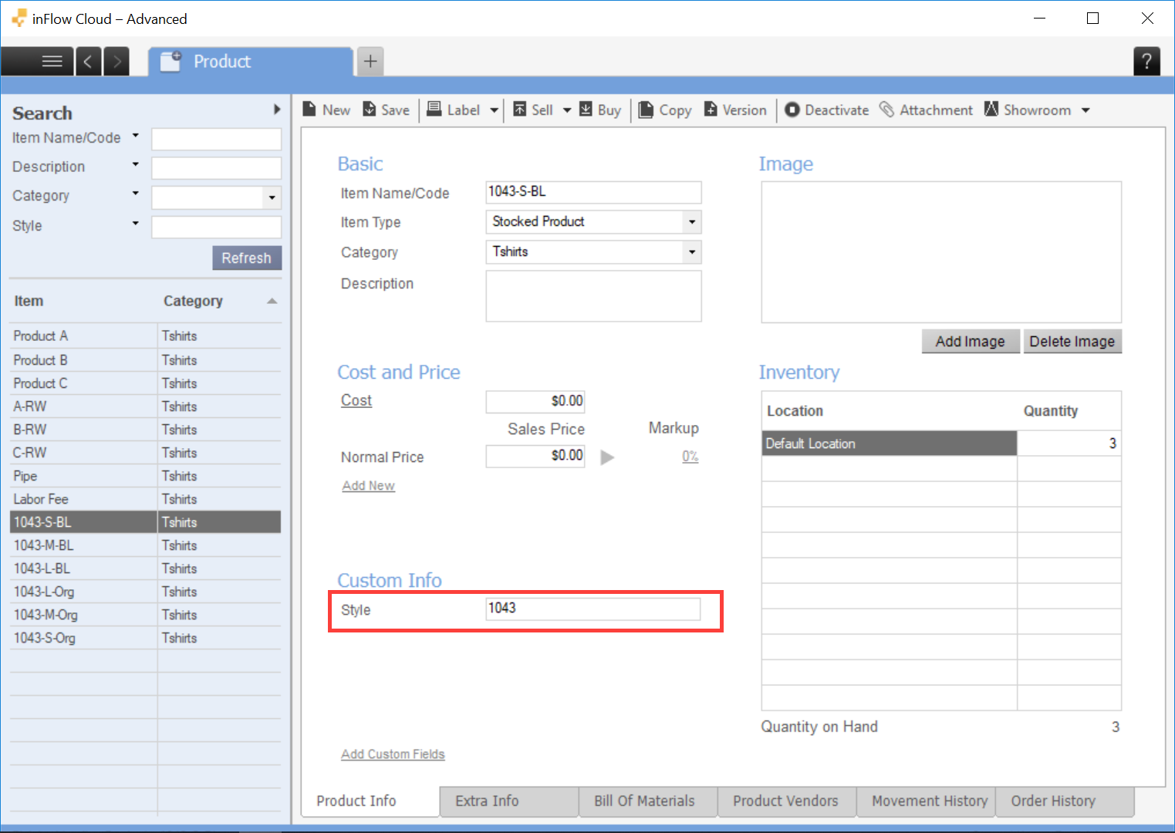Viewport: 1175px width, 833px height.
Task: Click the Showroom toolbar button
Action: click(1028, 110)
